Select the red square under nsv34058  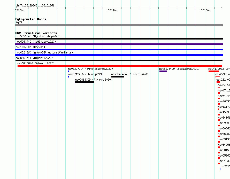(219, 147)
